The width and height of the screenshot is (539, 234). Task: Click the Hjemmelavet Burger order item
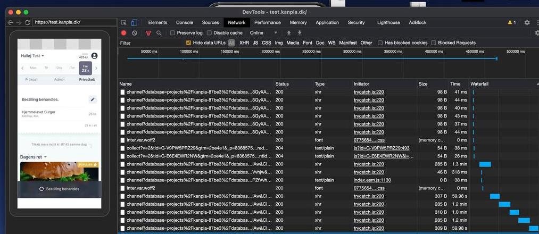point(59,114)
